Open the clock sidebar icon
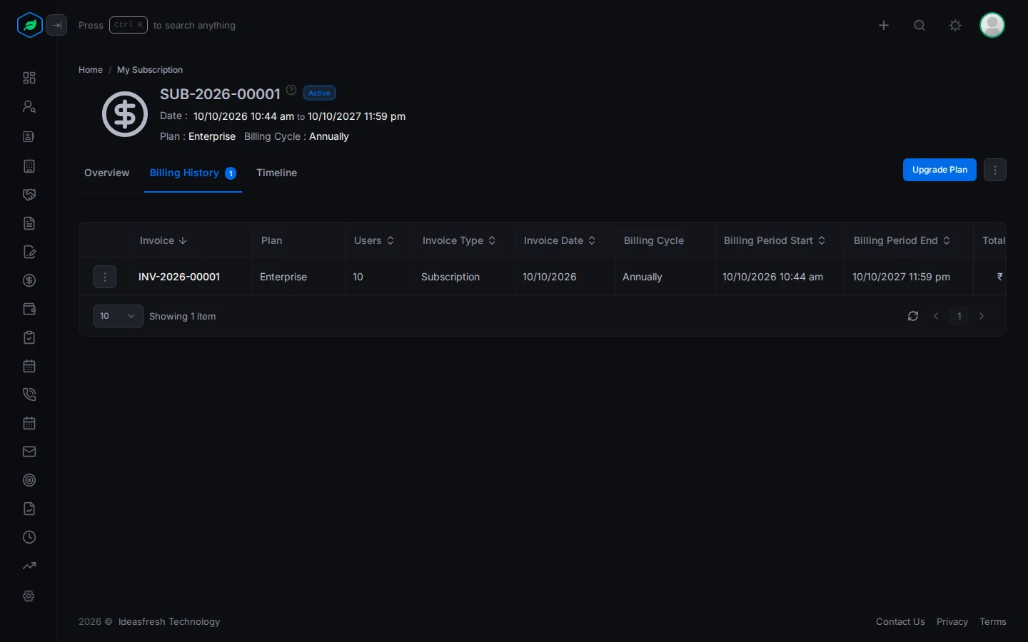Screen dimensions: 1028x642 coord(29,537)
